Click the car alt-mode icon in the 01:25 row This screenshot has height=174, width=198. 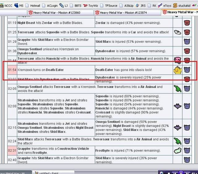(x=177, y=32)
